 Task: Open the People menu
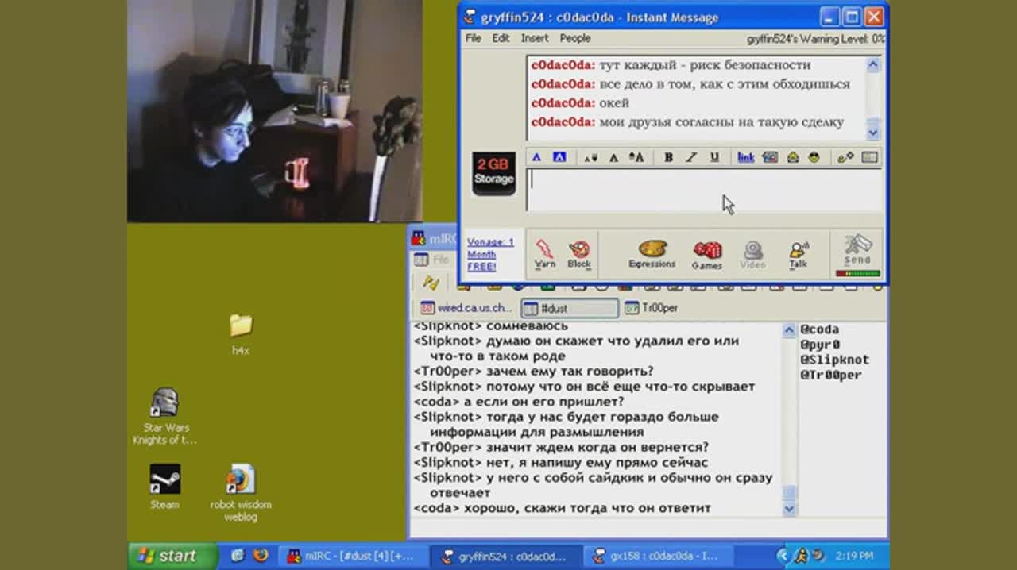(x=574, y=38)
